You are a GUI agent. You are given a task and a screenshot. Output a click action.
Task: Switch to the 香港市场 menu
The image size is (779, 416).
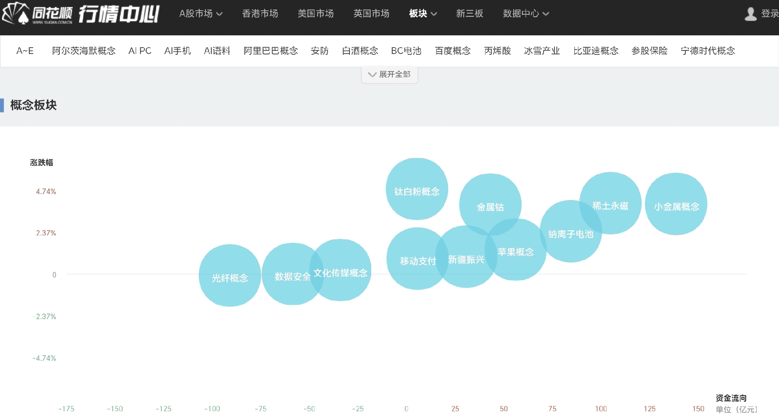click(260, 13)
